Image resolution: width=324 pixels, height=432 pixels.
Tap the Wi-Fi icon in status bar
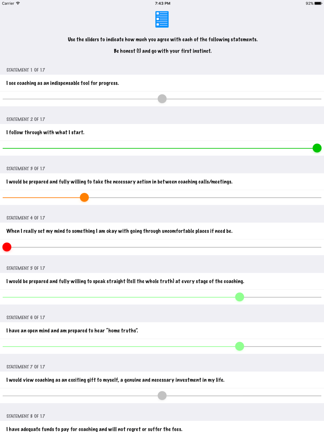[x=18, y=3]
